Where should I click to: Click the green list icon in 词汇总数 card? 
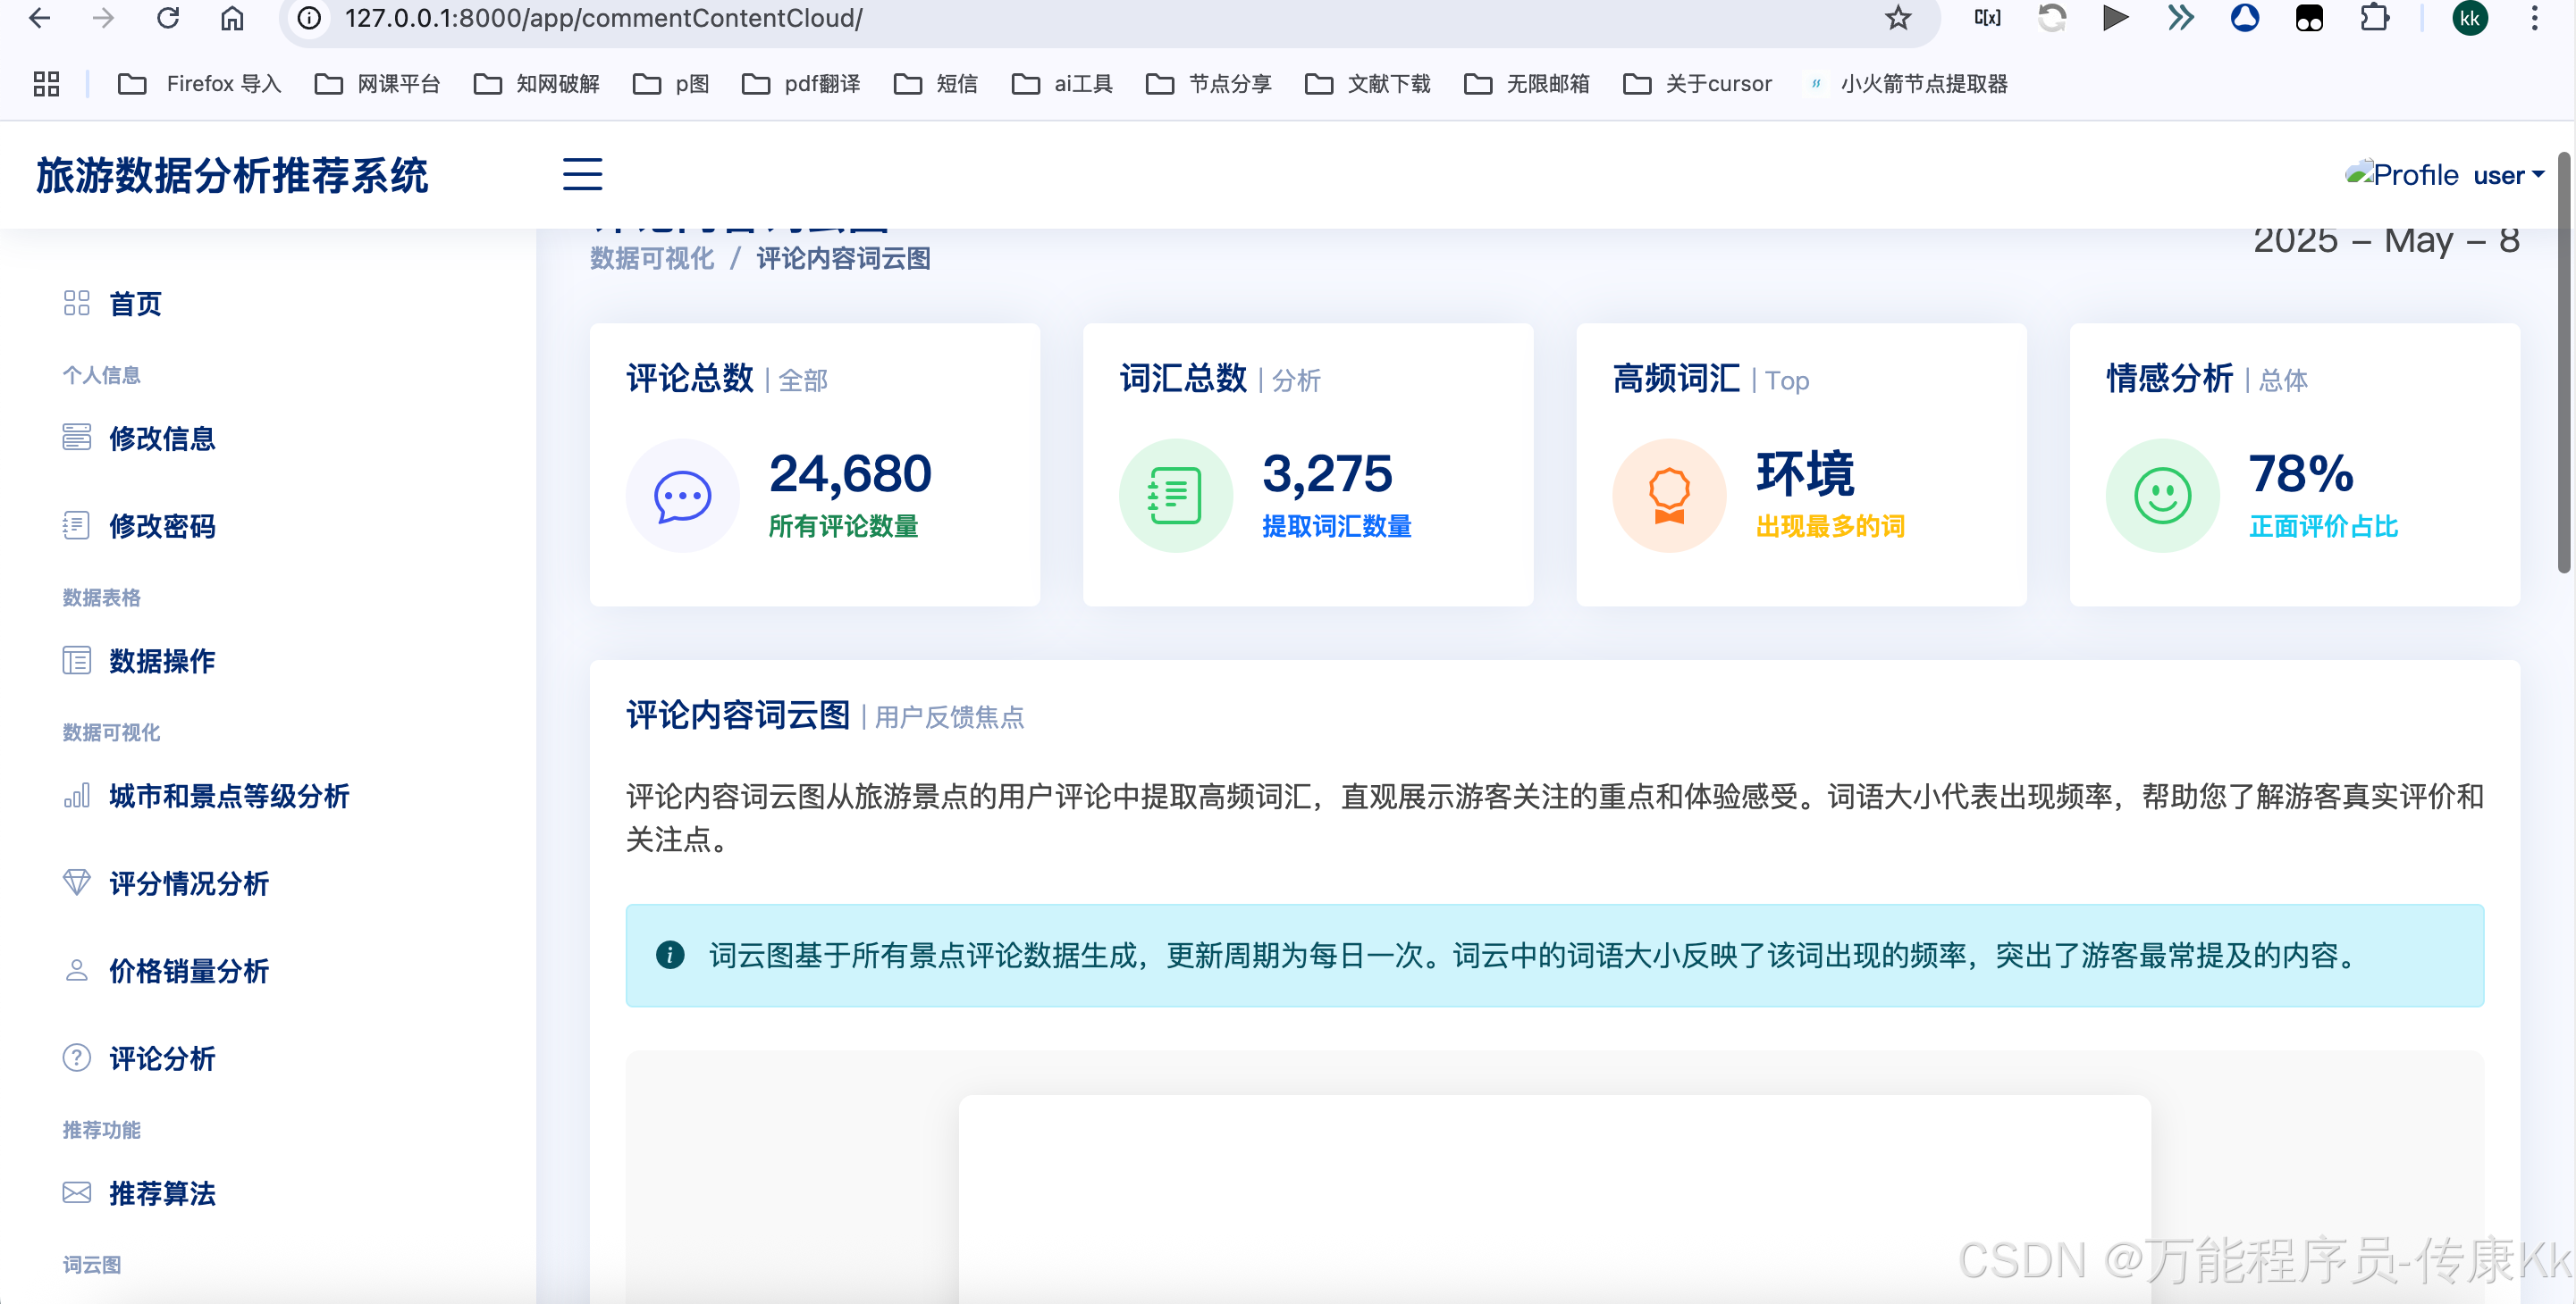1175,496
